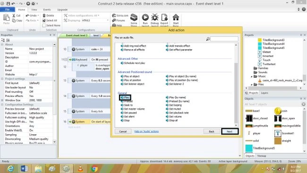Open Scirra Store icon
The height and width of the screenshot is (173, 307).
pyautogui.click(x=134, y=17)
